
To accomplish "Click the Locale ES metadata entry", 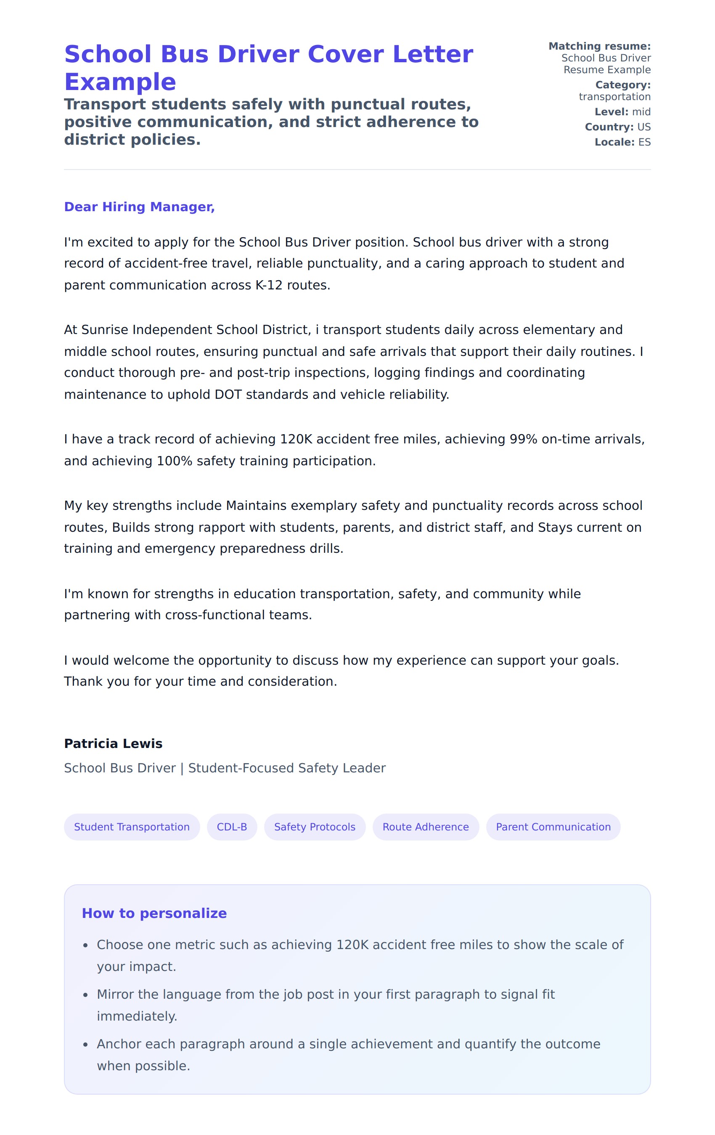I will pos(622,142).
